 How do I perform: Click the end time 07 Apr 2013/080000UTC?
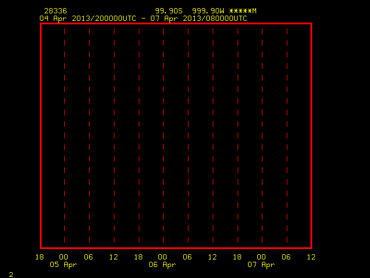coord(199,19)
